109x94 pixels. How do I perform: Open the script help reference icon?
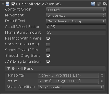point(93,4)
